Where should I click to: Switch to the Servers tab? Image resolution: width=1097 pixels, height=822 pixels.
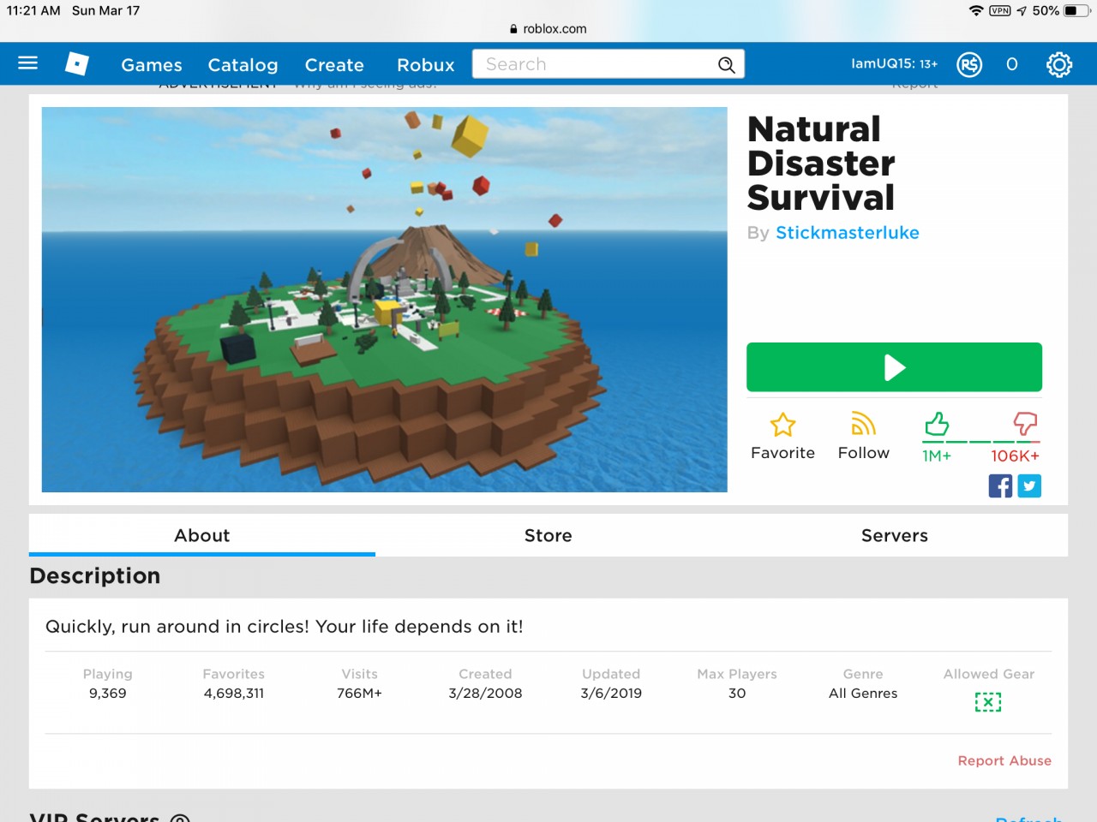tap(895, 535)
